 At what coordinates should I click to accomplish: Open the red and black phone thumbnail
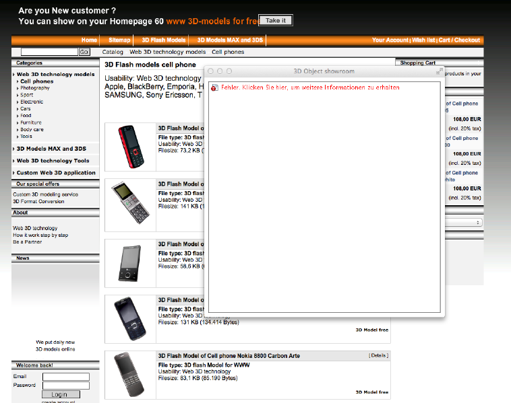[131, 147]
